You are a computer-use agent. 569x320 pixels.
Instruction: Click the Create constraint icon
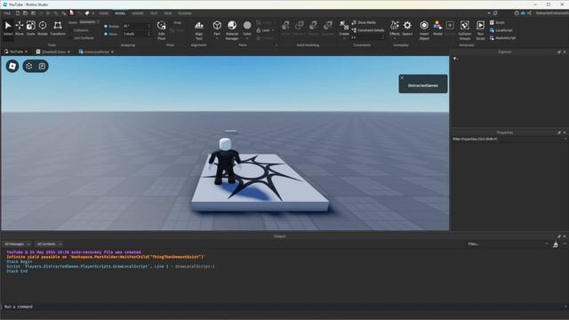[344, 28]
